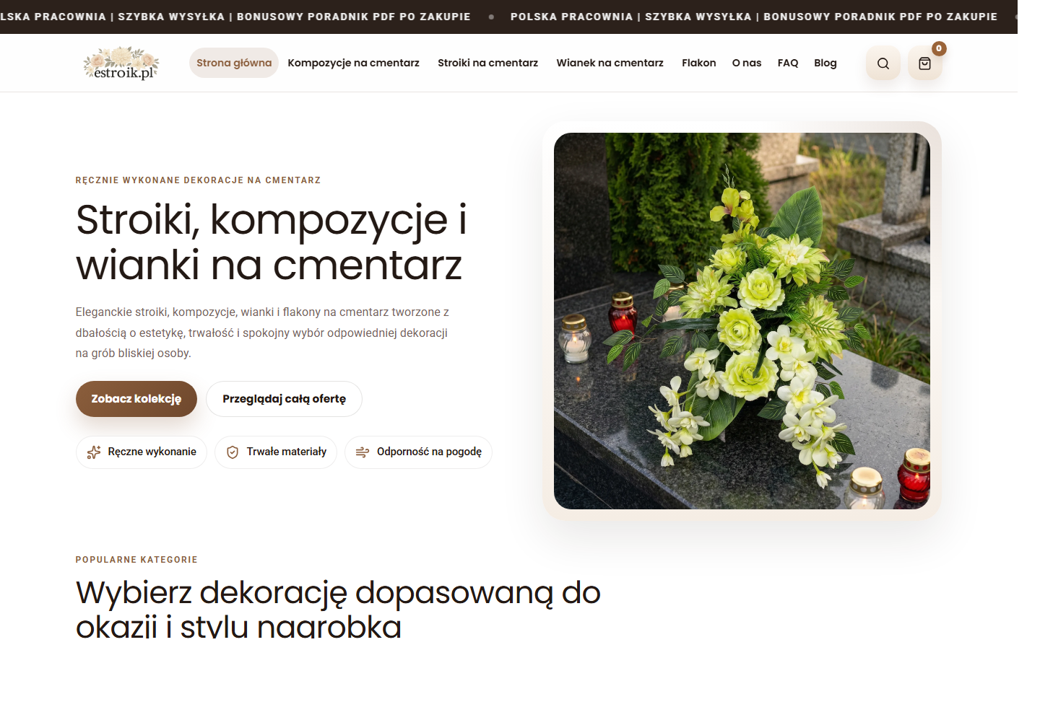Open the shopping bag cart icon

click(924, 63)
